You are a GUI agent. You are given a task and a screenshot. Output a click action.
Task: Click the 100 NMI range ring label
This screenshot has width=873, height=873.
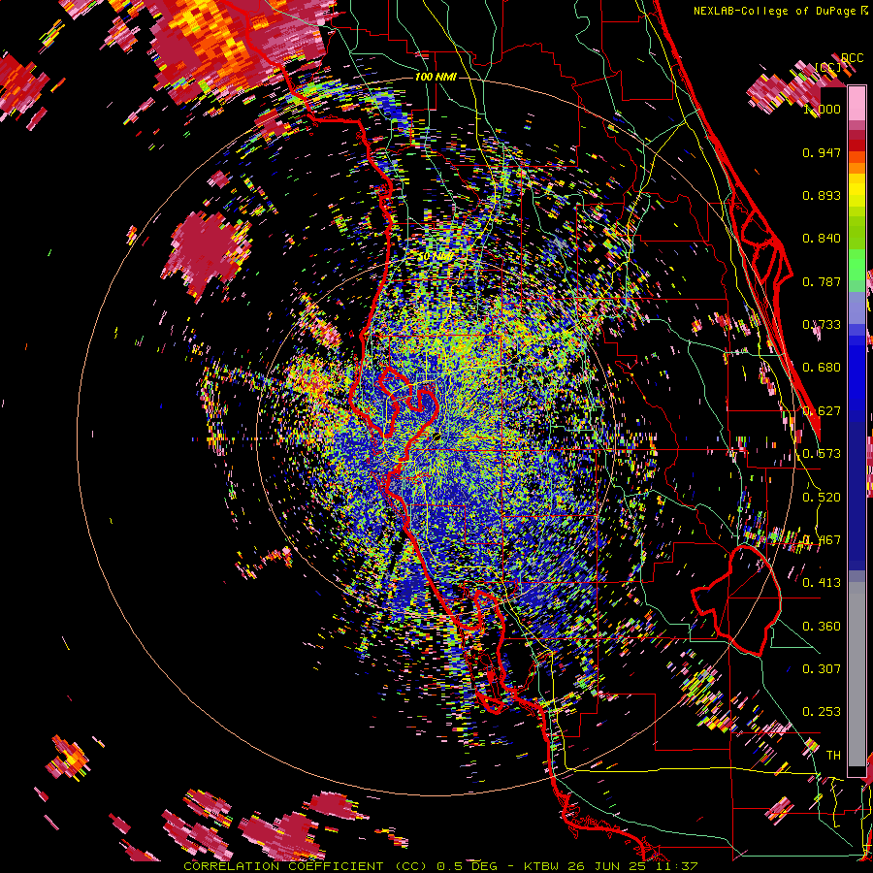(x=436, y=77)
